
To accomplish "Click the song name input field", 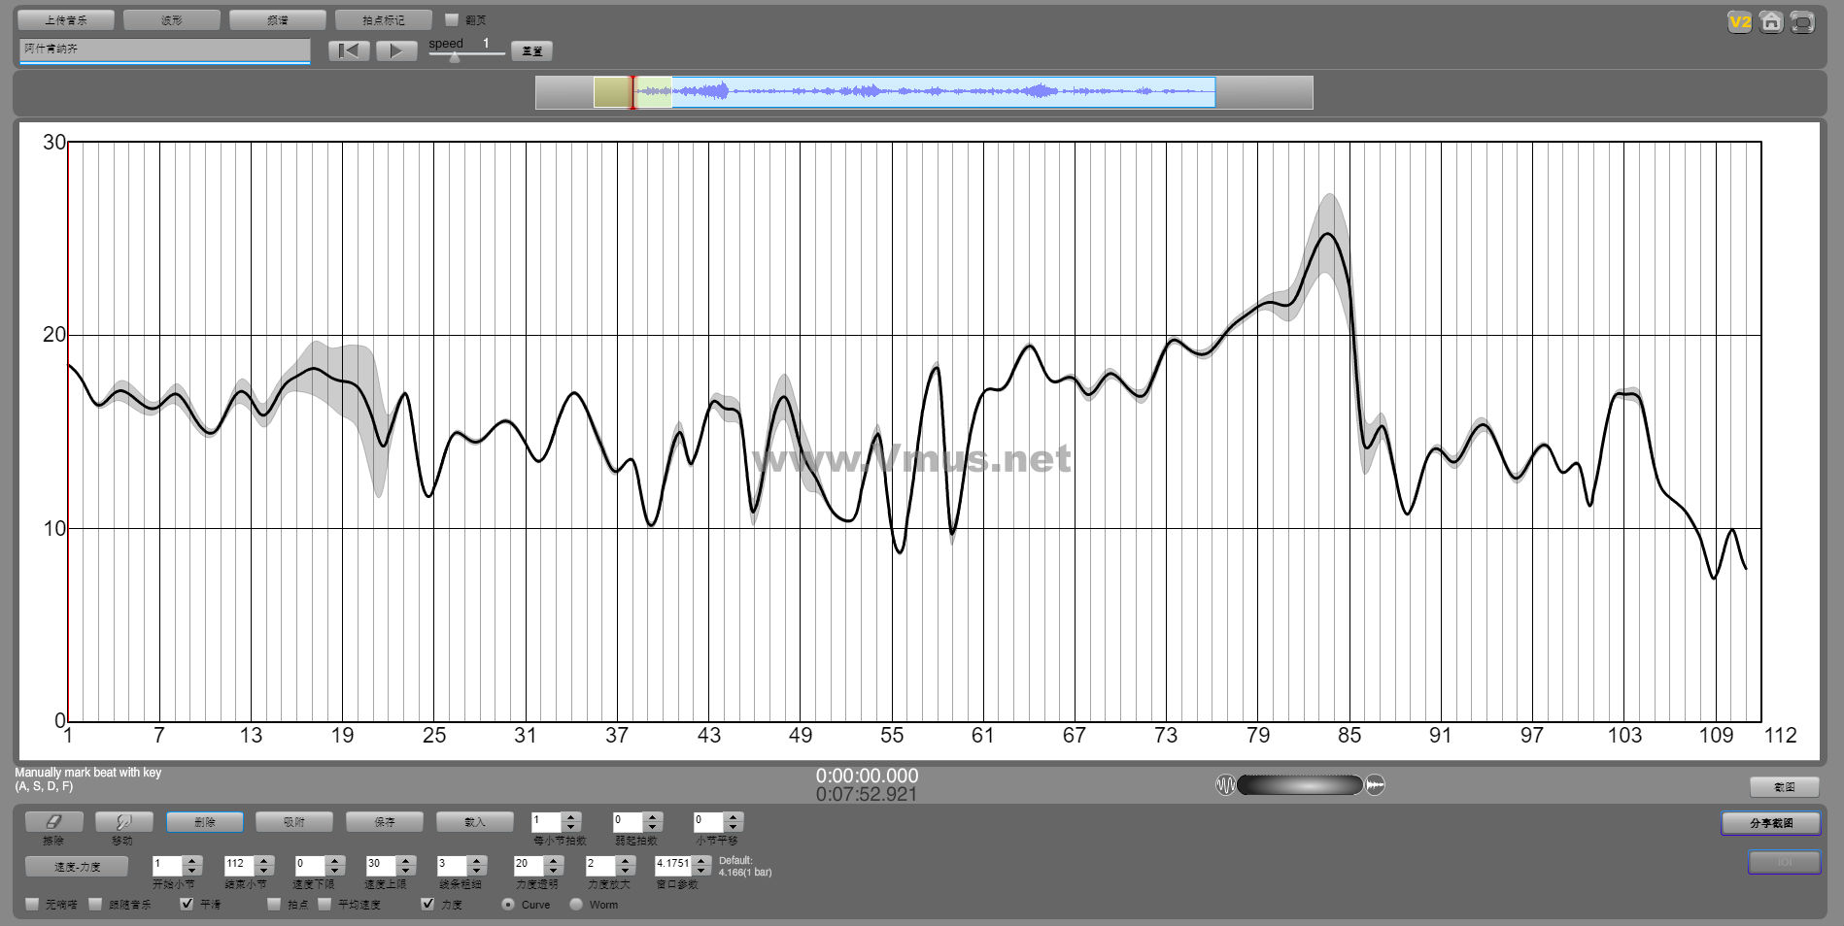I will tap(164, 49).
